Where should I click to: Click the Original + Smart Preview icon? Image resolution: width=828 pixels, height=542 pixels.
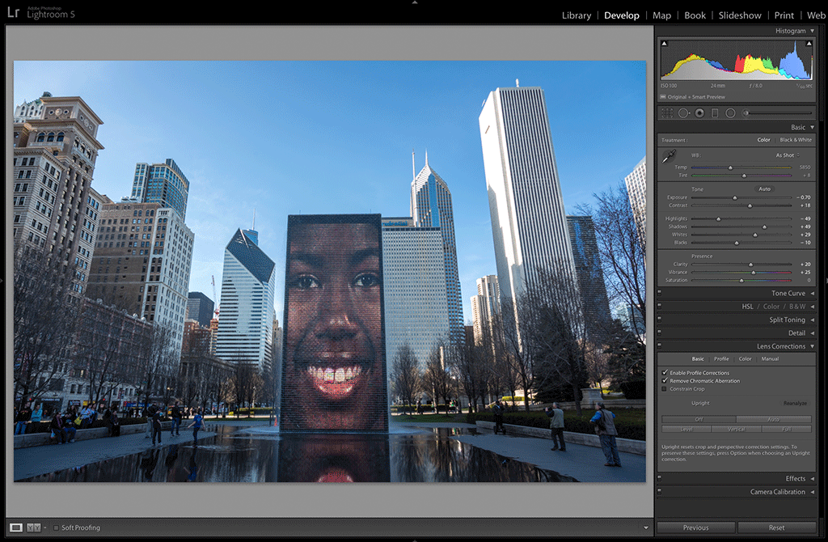tap(663, 97)
